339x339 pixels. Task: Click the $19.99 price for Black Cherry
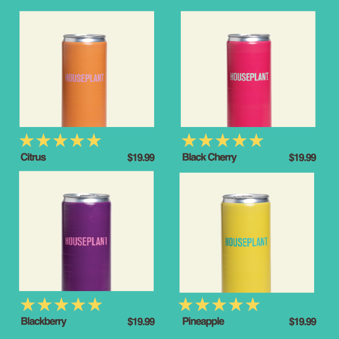point(302,157)
